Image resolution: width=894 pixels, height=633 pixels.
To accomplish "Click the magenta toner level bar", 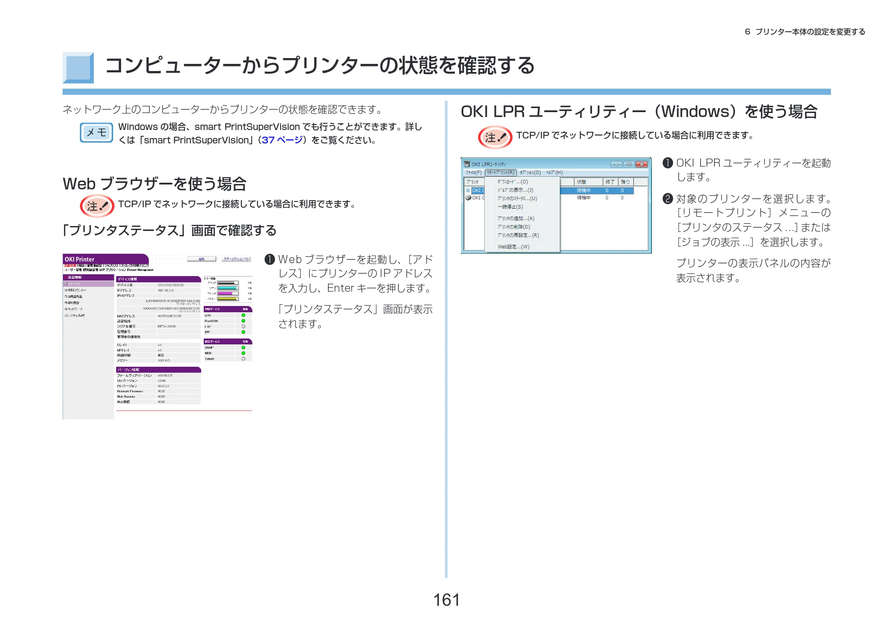I will click(x=228, y=293).
